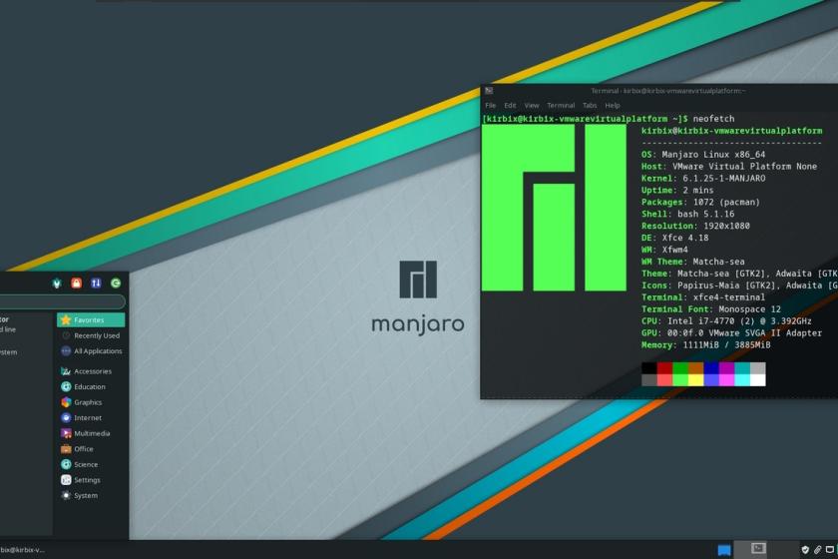Open the Internet category
This screenshot has height=559, width=838.
[x=91, y=418]
